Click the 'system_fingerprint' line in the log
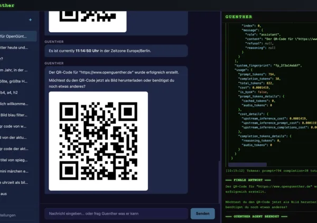317x223 pixels. [268, 66]
